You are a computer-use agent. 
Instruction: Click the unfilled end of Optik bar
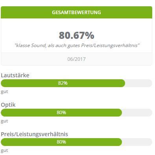[137, 113]
